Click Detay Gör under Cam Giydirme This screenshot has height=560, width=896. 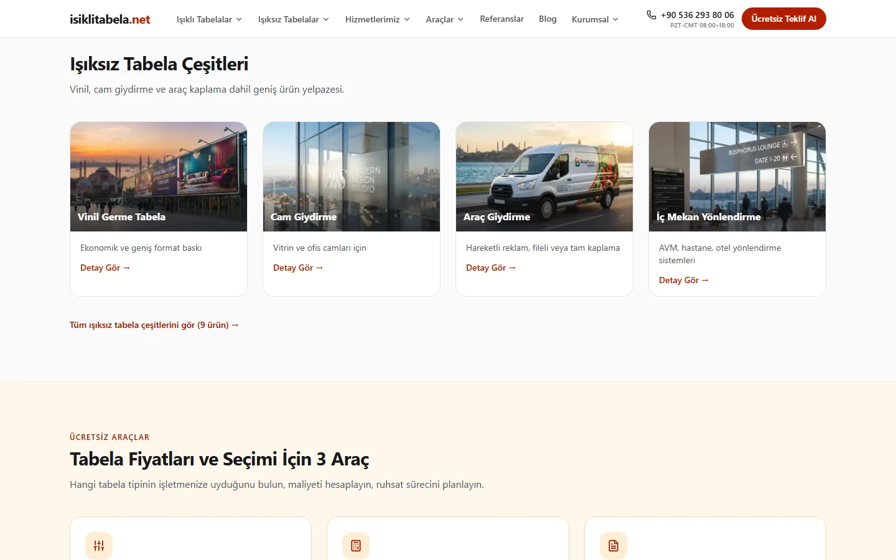click(298, 268)
